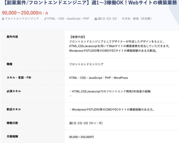Click the line HTML,CSS,Javascriptを用いてWebサイト
The image size is (179, 143).
pyautogui.click(x=120, y=46)
